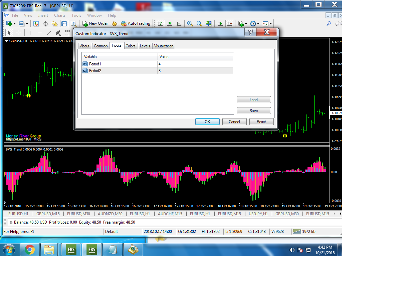The image size is (410, 307).
Task: Select the crosshair tool
Action: [19, 33]
